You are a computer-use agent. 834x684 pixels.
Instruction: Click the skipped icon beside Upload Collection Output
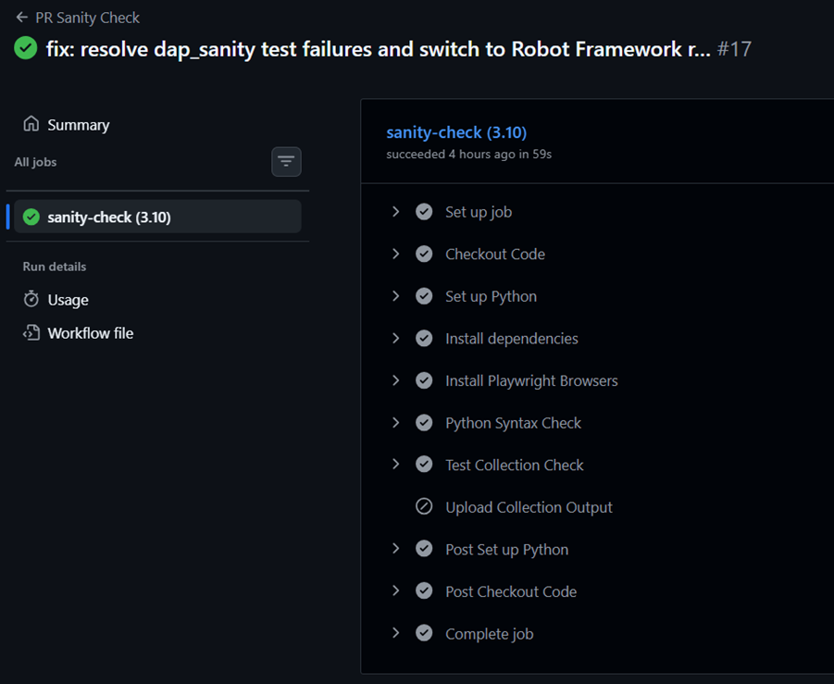(x=424, y=506)
